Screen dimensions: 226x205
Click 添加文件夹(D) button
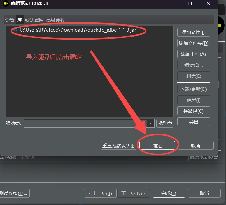[193, 43]
